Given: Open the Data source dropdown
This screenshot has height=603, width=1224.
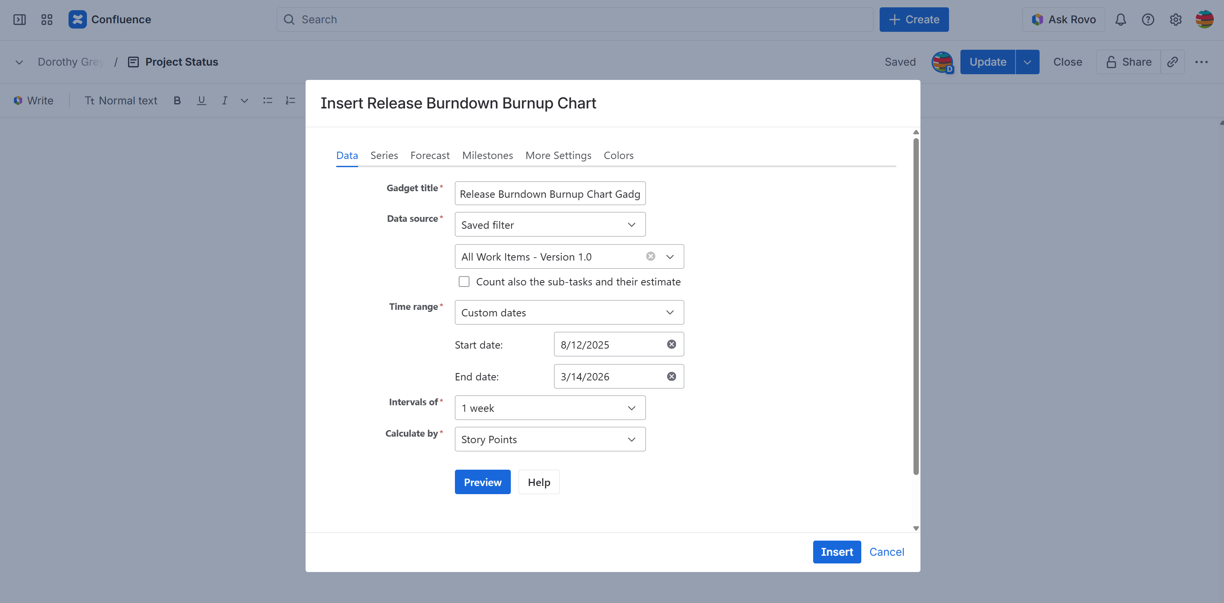Looking at the screenshot, I should (550, 224).
